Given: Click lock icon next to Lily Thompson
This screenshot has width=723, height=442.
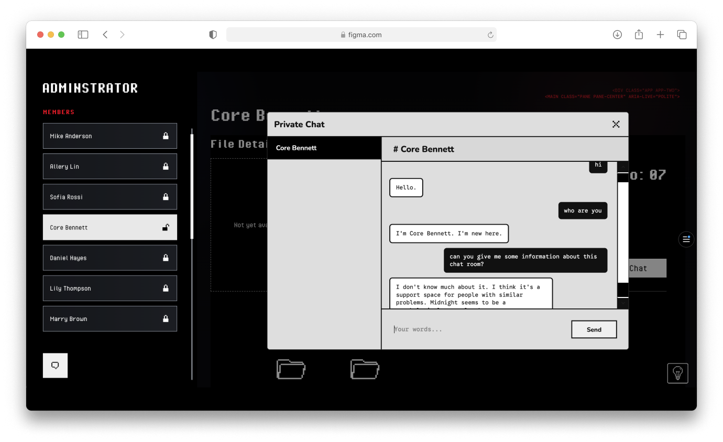Looking at the screenshot, I should pos(166,288).
